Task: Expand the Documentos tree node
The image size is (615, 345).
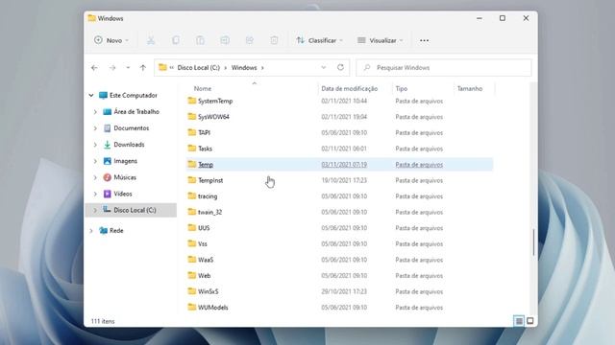Action: tap(95, 128)
